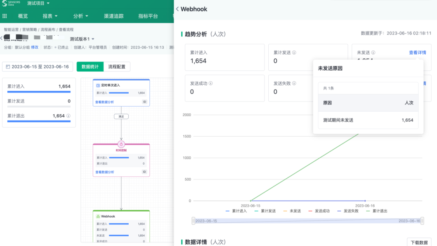
Task: Open the 指标平台 nav item
Action: click(x=148, y=16)
